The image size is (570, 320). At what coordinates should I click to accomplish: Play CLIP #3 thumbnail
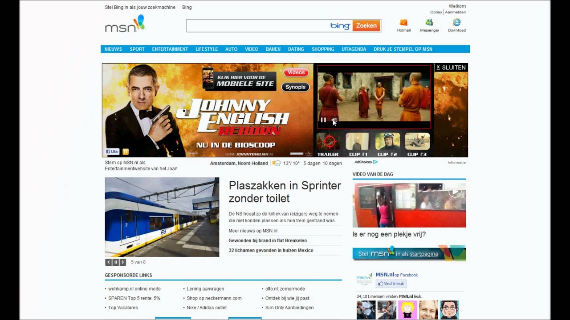pos(417,141)
